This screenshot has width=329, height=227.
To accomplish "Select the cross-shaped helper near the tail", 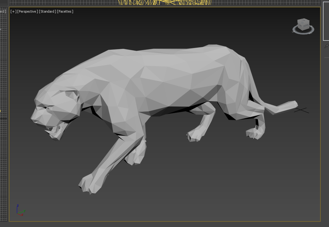I will point(301,110).
